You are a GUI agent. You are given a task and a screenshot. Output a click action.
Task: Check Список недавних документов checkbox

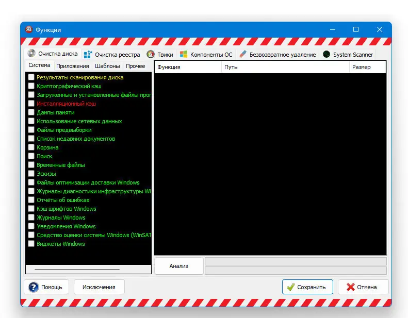(x=31, y=138)
